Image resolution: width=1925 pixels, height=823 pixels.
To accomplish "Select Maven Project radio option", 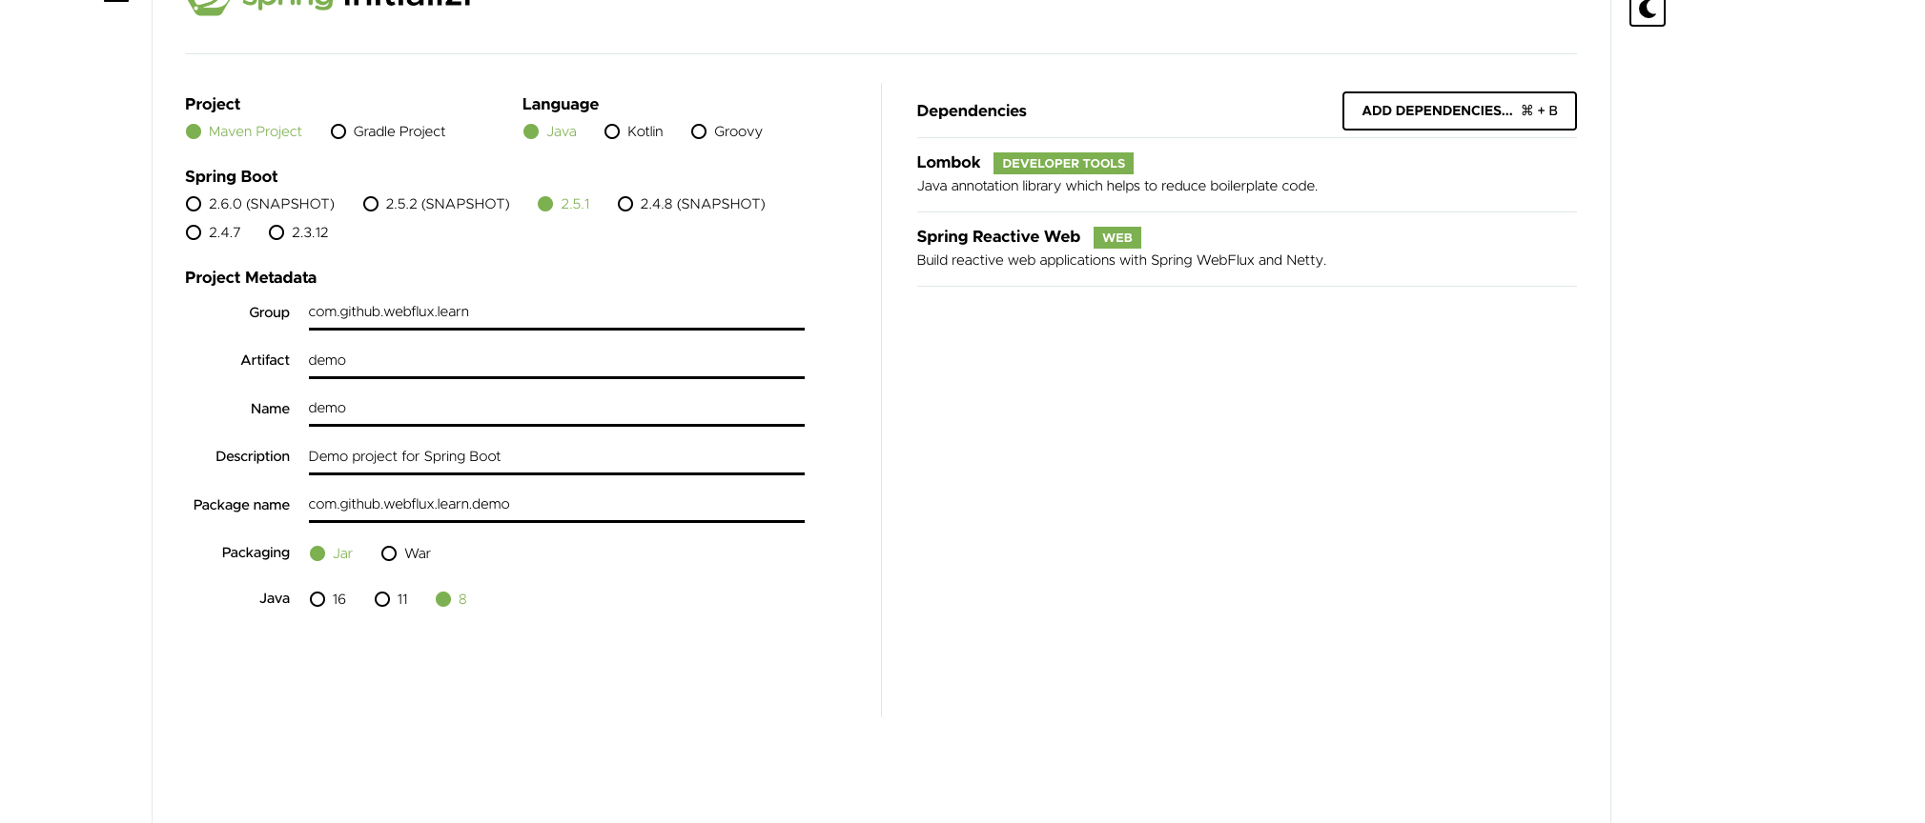I will click(x=243, y=131).
